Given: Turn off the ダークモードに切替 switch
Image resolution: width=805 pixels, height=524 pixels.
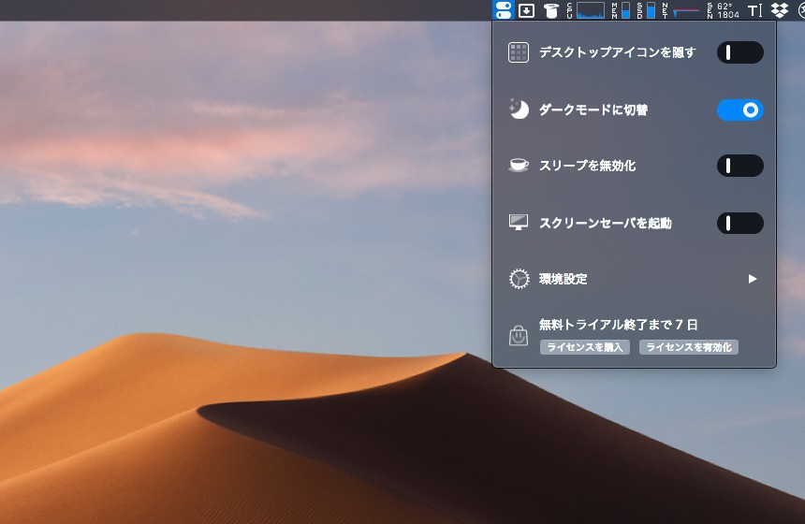Looking at the screenshot, I should (x=739, y=109).
